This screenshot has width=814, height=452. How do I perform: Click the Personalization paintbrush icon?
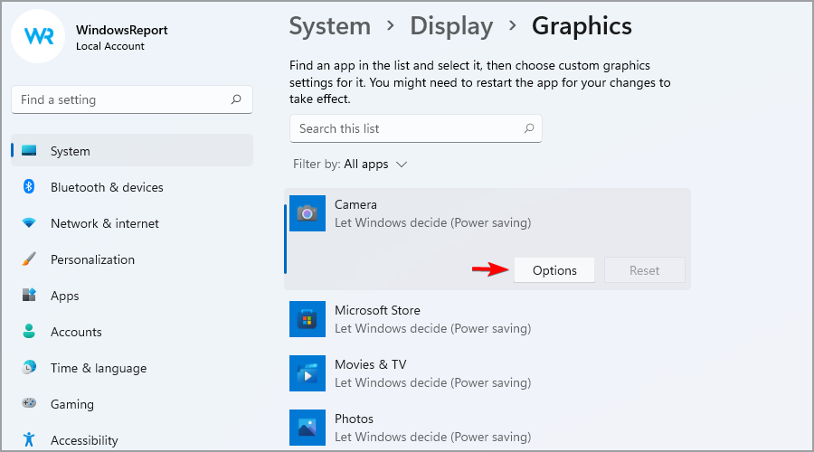point(29,259)
